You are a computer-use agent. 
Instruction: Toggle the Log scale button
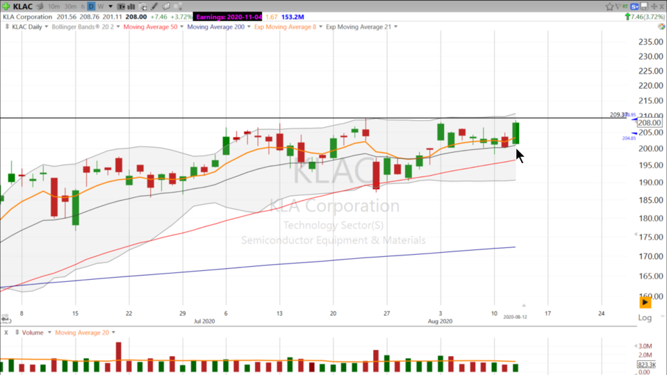tap(645, 317)
